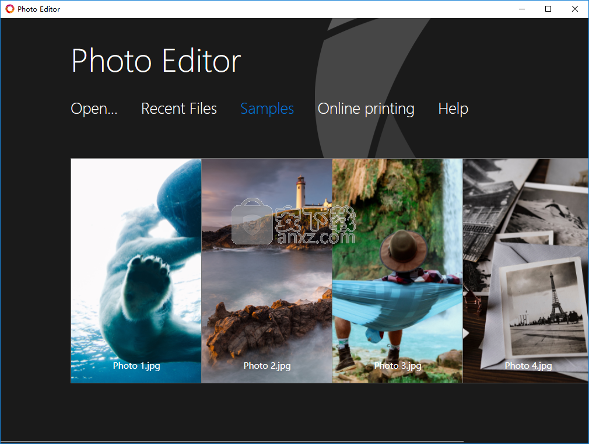589x444 pixels.
Task: Open the lighthouse sample Photo 2.jpg
Action: [x=267, y=271]
